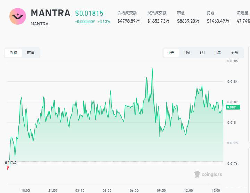Click the $0.01815 current price
The width and height of the screenshot is (250, 193).
tap(89, 13)
